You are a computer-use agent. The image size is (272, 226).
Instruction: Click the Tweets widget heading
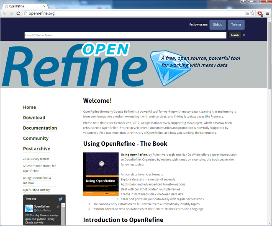click(x=31, y=199)
